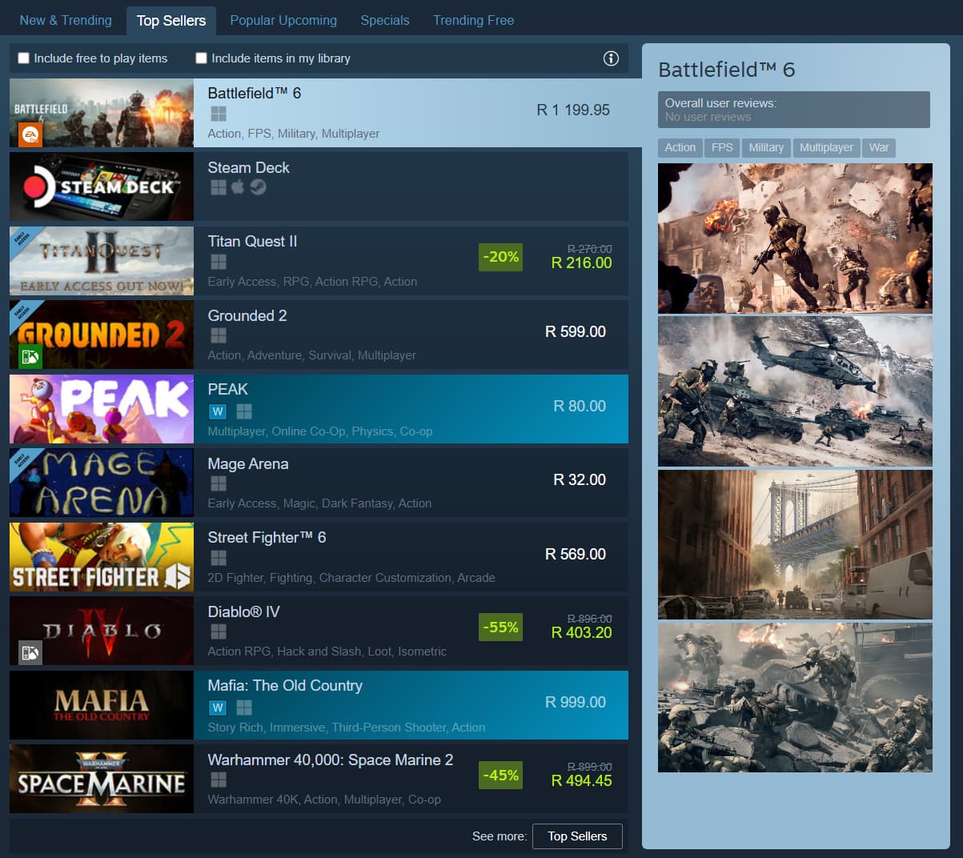The width and height of the screenshot is (963, 858).
Task: Open Warhammer 40,000: Space Marine 2 listing
Action: point(319,779)
